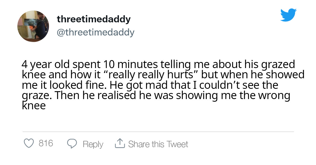The image size is (316, 165).
Task: Select the tweet text body
Action: (x=158, y=84)
